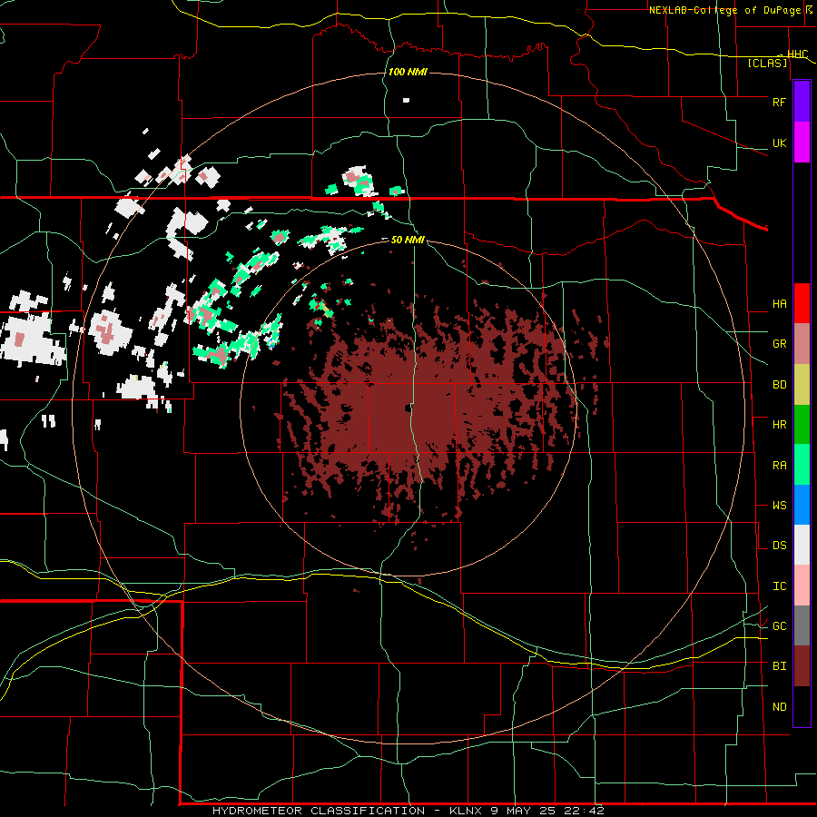Viewport: 817px width, 817px height.
Task: Click the '50 NMI' range ring label
Action: click(408, 240)
